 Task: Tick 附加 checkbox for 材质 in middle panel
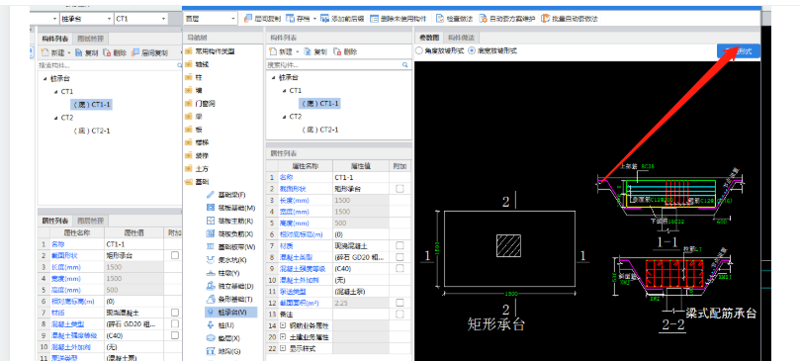(x=400, y=246)
